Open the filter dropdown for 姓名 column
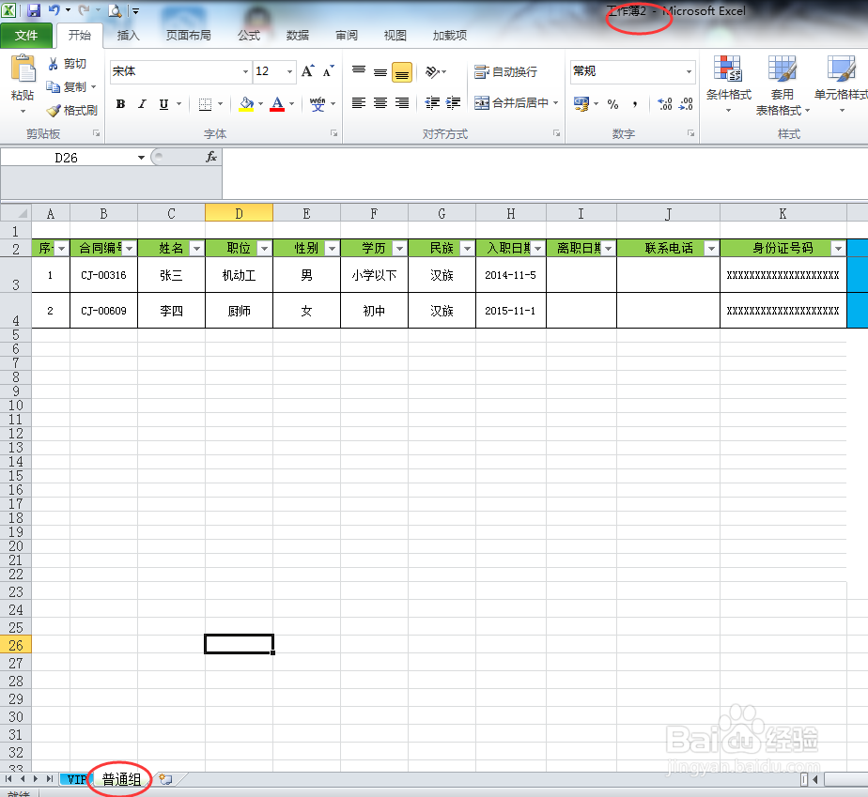Viewport: 868px width, 797px height. [196, 249]
